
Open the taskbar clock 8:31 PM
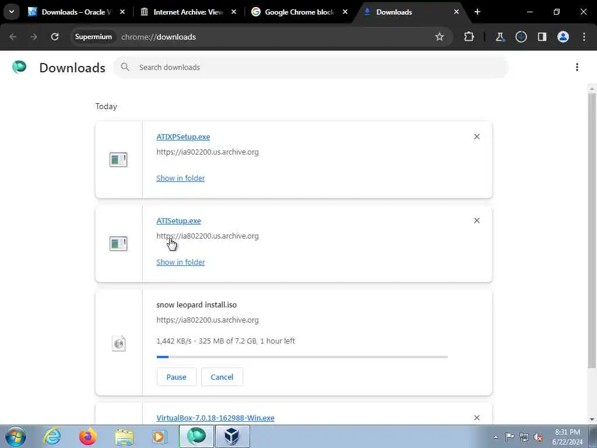pos(567,437)
